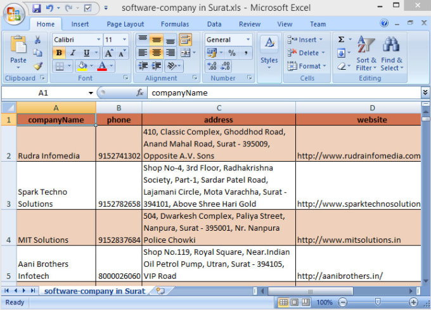Image resolution: width=431 pixels, height=310 pixels.
Task: Decrease the cell indent
Action: pyautogui.click(x=143, y=66)
